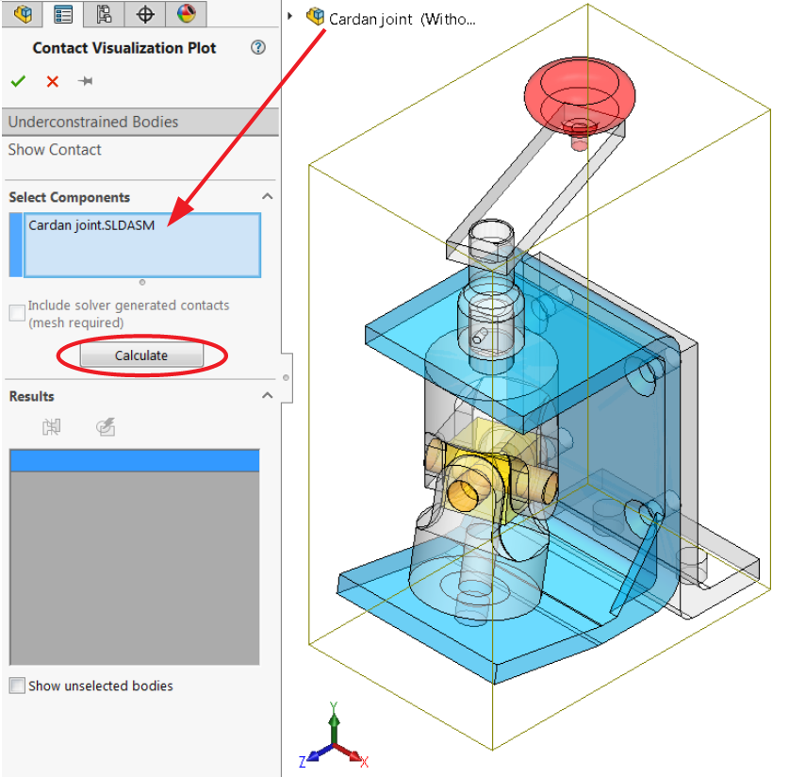Screen dimensions: 789x777
Task: Click the Undefined Contacts results icon
Action: [x=53, y=427]
